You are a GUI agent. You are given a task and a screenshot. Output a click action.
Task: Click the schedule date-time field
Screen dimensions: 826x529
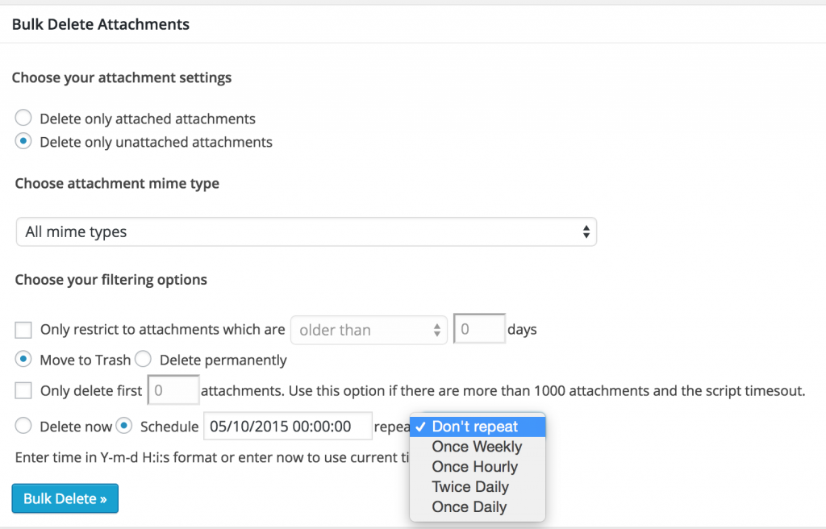pyautogui.click(x=287, y=426)
